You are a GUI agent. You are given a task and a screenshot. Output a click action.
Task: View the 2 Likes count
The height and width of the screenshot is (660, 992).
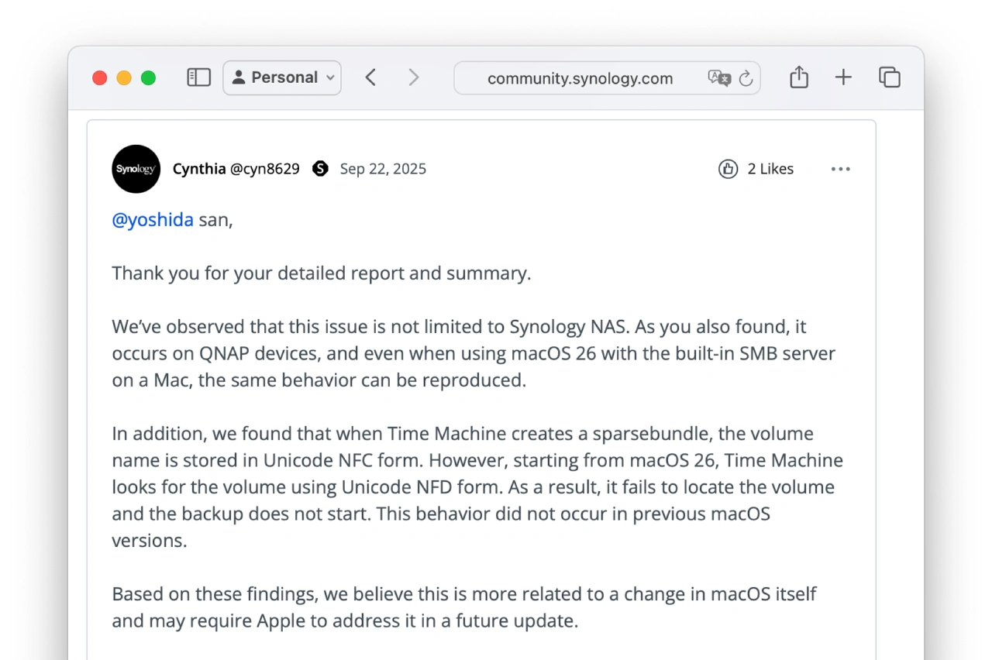pyautogui.click(x=770, y=169)
